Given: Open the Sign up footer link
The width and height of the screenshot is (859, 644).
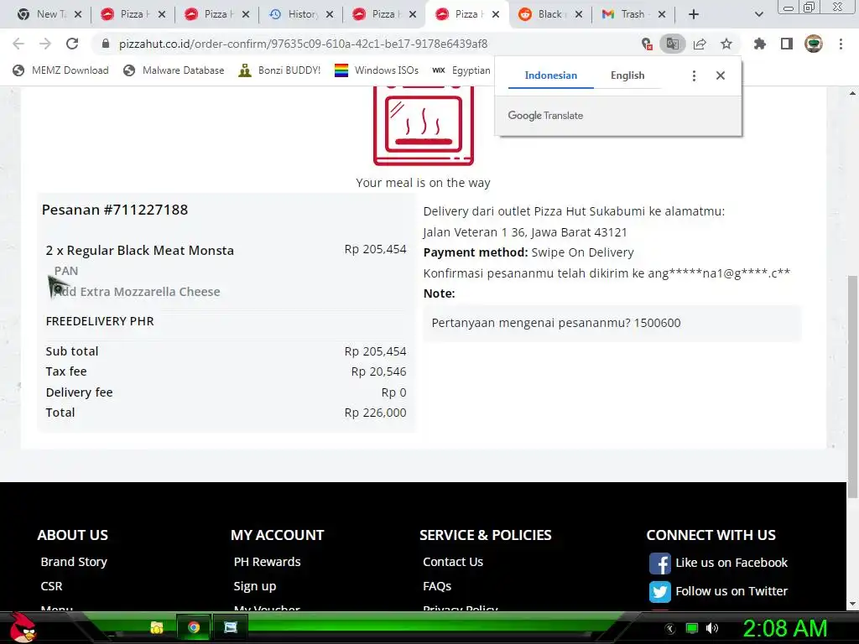Looking at the screenshot, I should (255, 586).
